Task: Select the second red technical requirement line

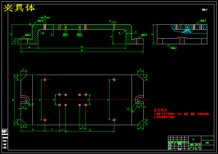Action: [x=164, y=117]
